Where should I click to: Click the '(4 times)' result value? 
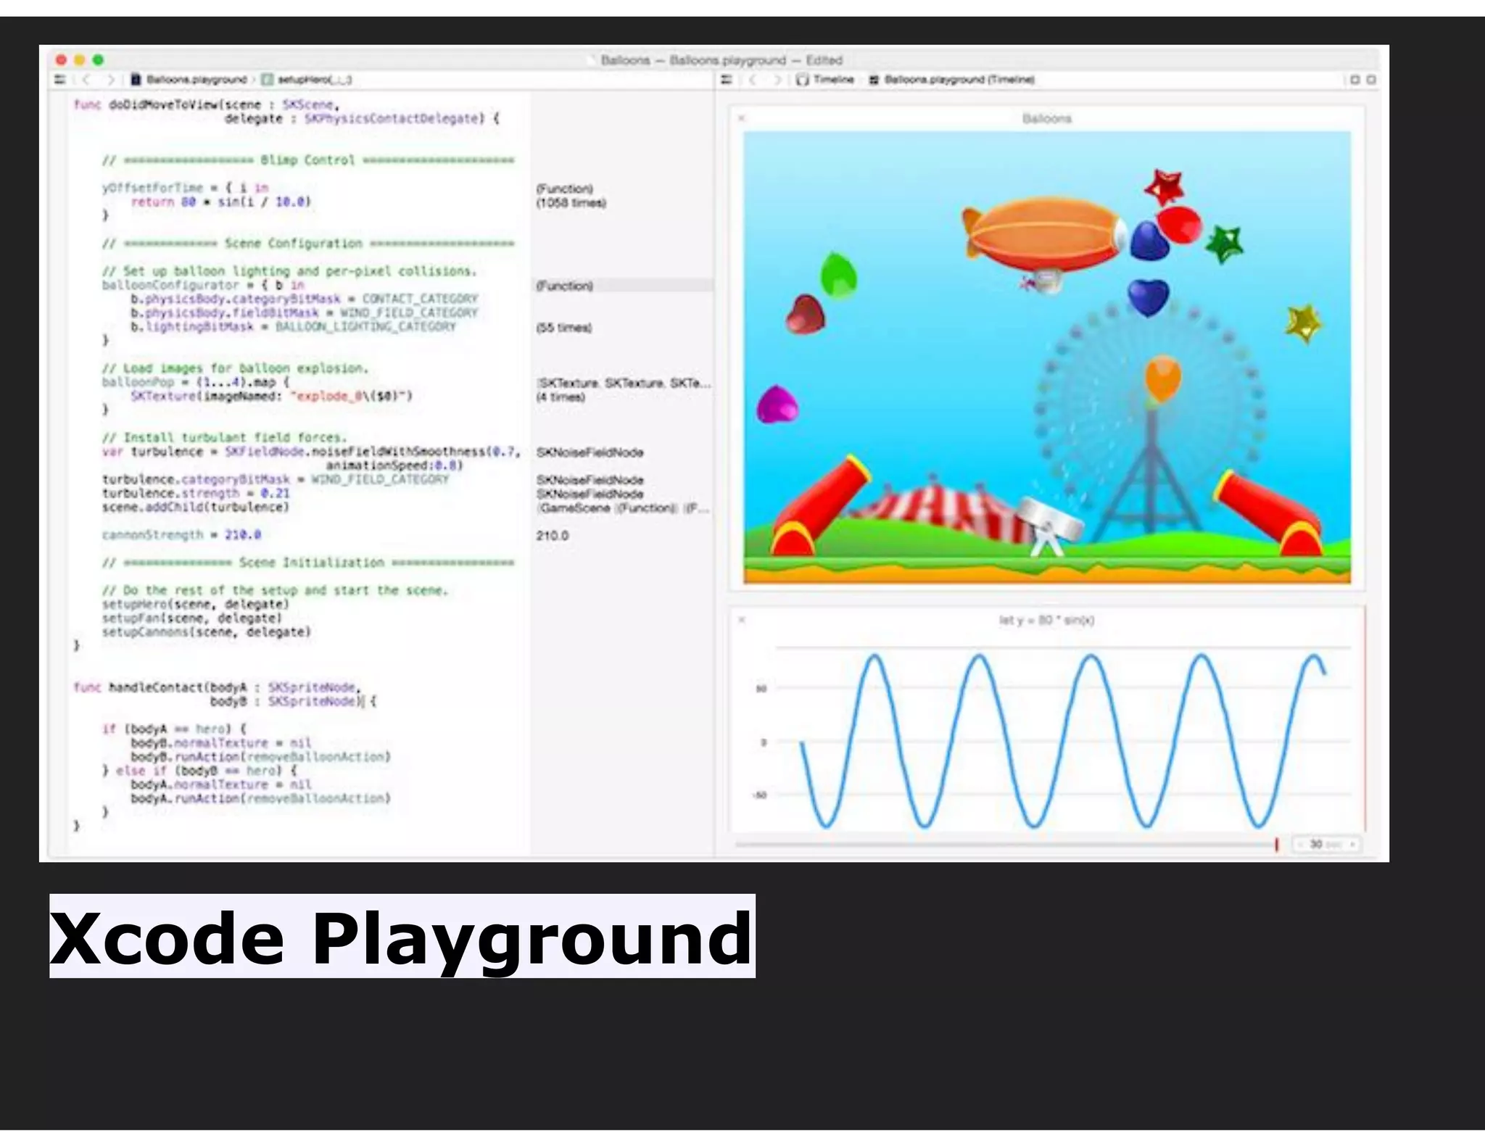click(x=561, y=397)
